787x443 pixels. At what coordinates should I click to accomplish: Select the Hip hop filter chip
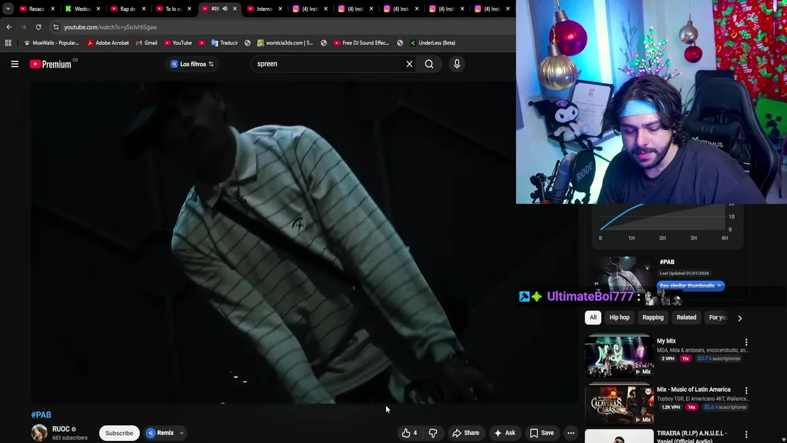619,317
